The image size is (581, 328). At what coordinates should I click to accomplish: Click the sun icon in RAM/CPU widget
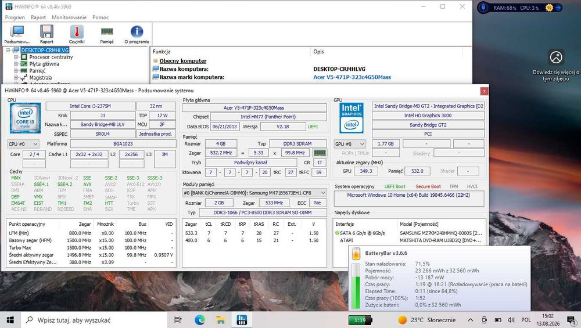point(549,8)
